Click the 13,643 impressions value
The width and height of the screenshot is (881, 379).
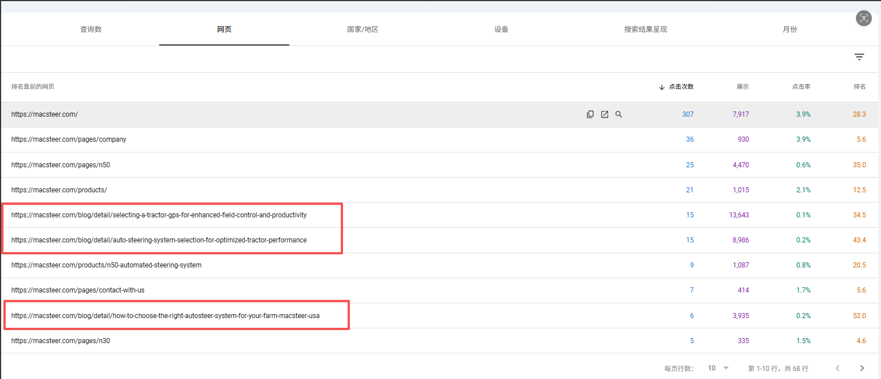[739, 215]
